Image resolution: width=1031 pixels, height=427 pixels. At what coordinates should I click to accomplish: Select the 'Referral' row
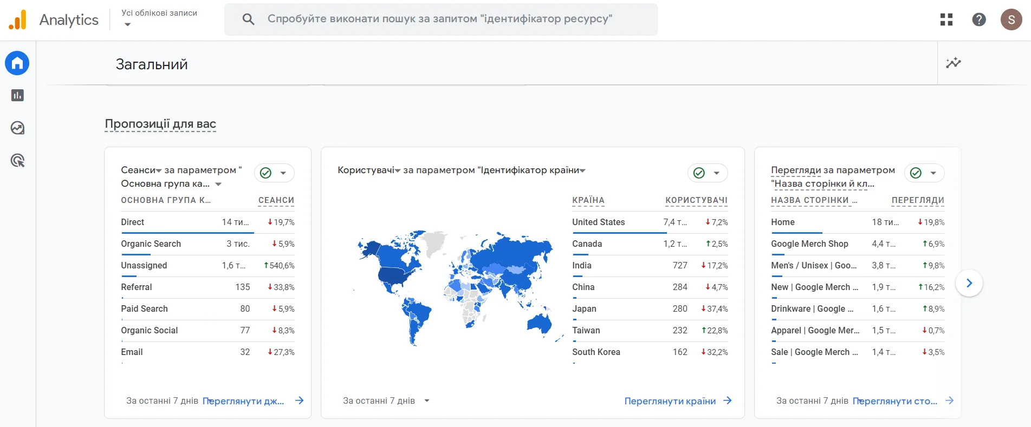click(x=208, y=287)
